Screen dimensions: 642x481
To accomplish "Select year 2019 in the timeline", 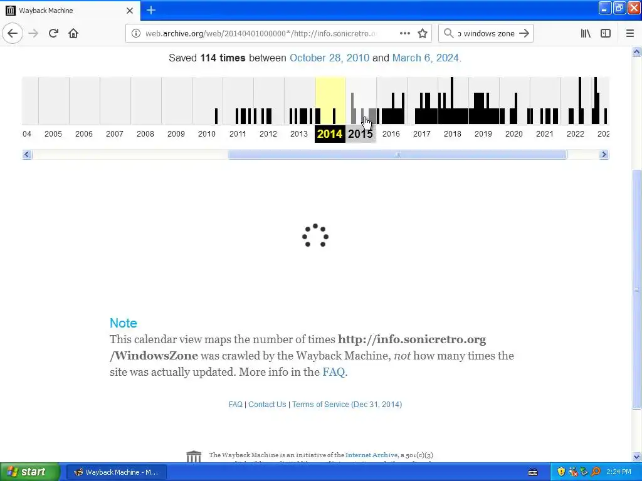I will pyautogui.click(x=483, y=134).
